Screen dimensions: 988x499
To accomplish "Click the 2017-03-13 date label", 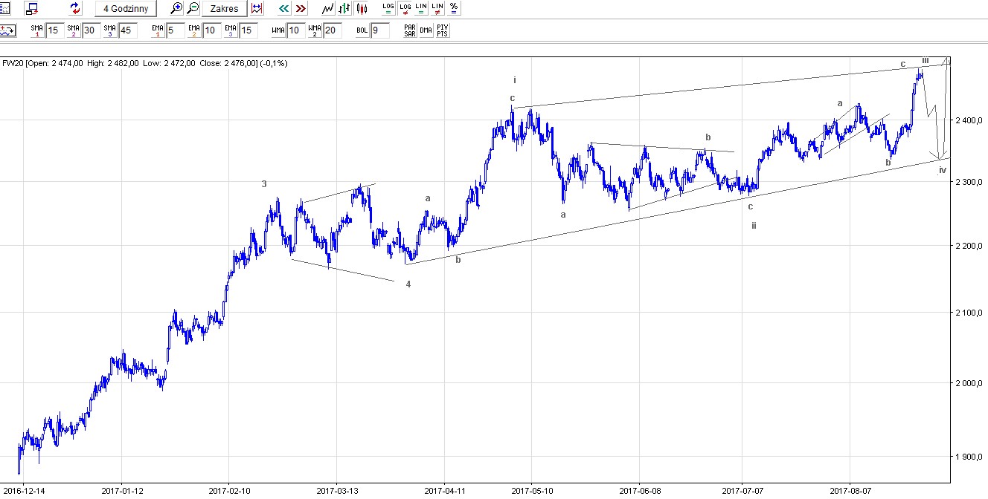I will 337,491.
